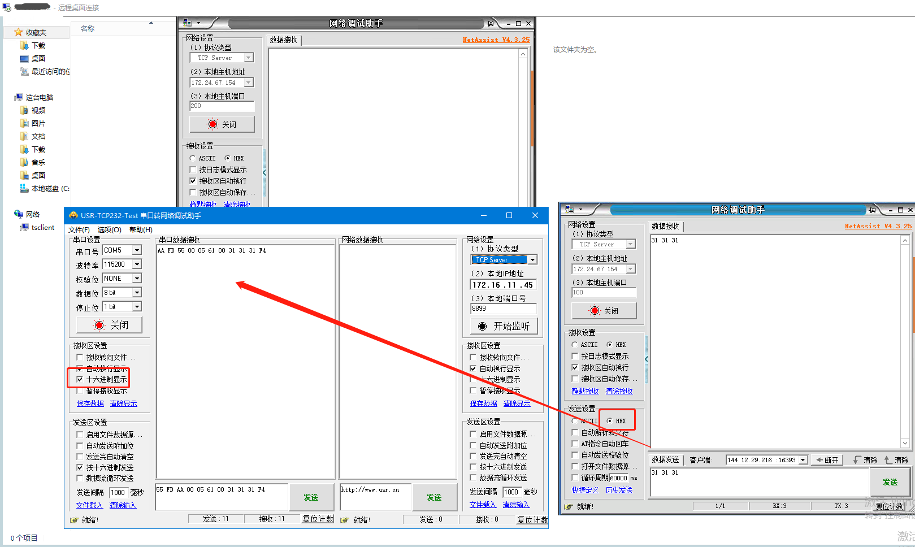
Task: Click the red lamp 关闭 button in USR-TCP232 serial settings
Action: [109, 325]
